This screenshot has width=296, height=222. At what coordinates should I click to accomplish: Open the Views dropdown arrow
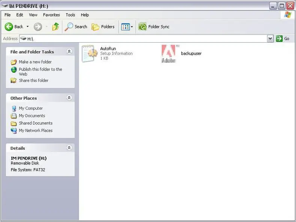(132, 27)
